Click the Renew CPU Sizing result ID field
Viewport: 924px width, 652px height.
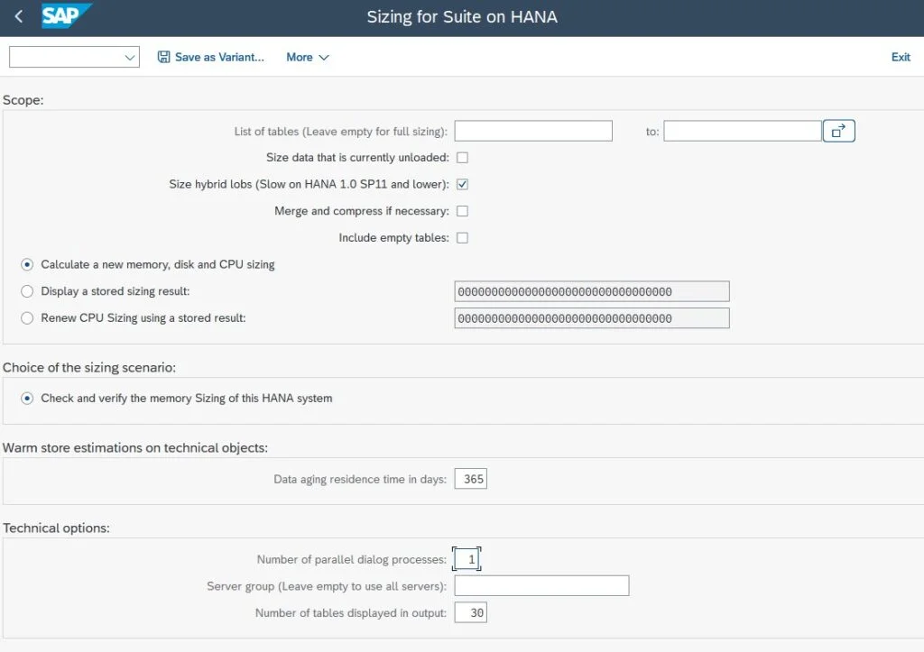(592, 318)
